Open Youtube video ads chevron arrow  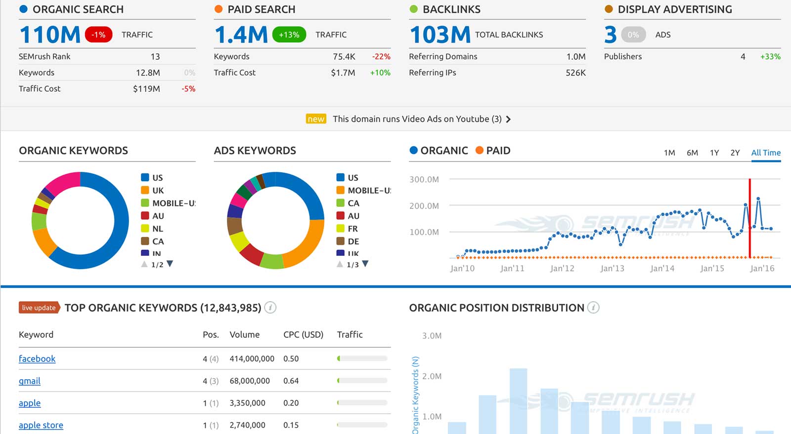point(508,119)
